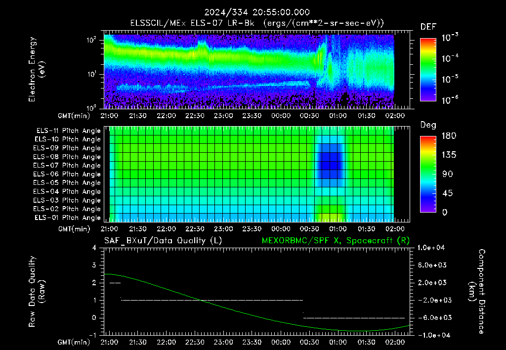This screenshot has width=506, height=350.
Task: Select the ELS-01 Pitch Angle row label
Action: point(67,218)
